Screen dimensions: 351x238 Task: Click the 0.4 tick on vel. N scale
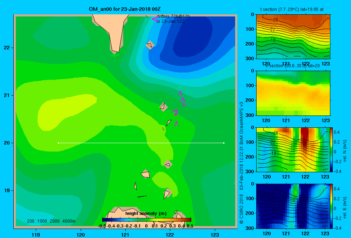pos(337,132)
